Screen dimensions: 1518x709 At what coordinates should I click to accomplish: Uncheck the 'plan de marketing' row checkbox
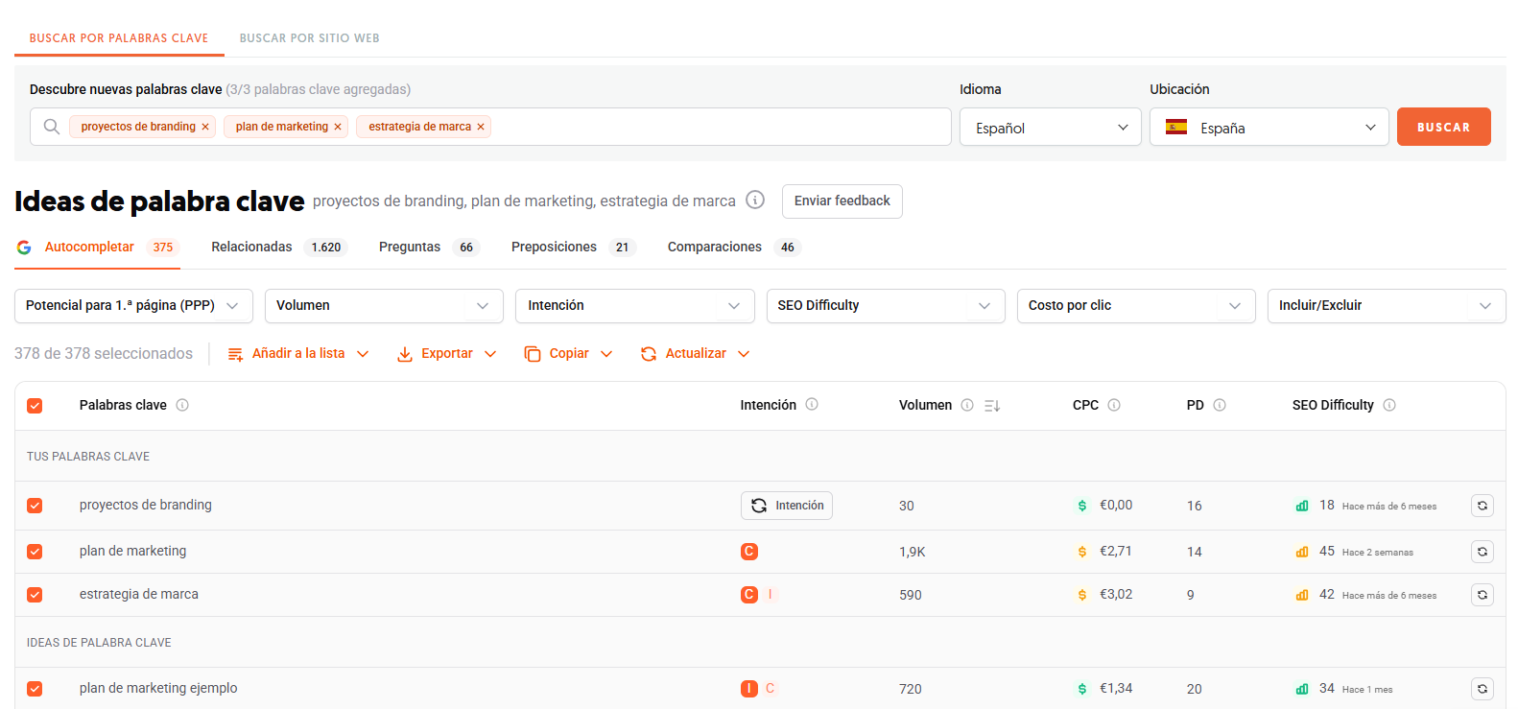tap(35, 552)
